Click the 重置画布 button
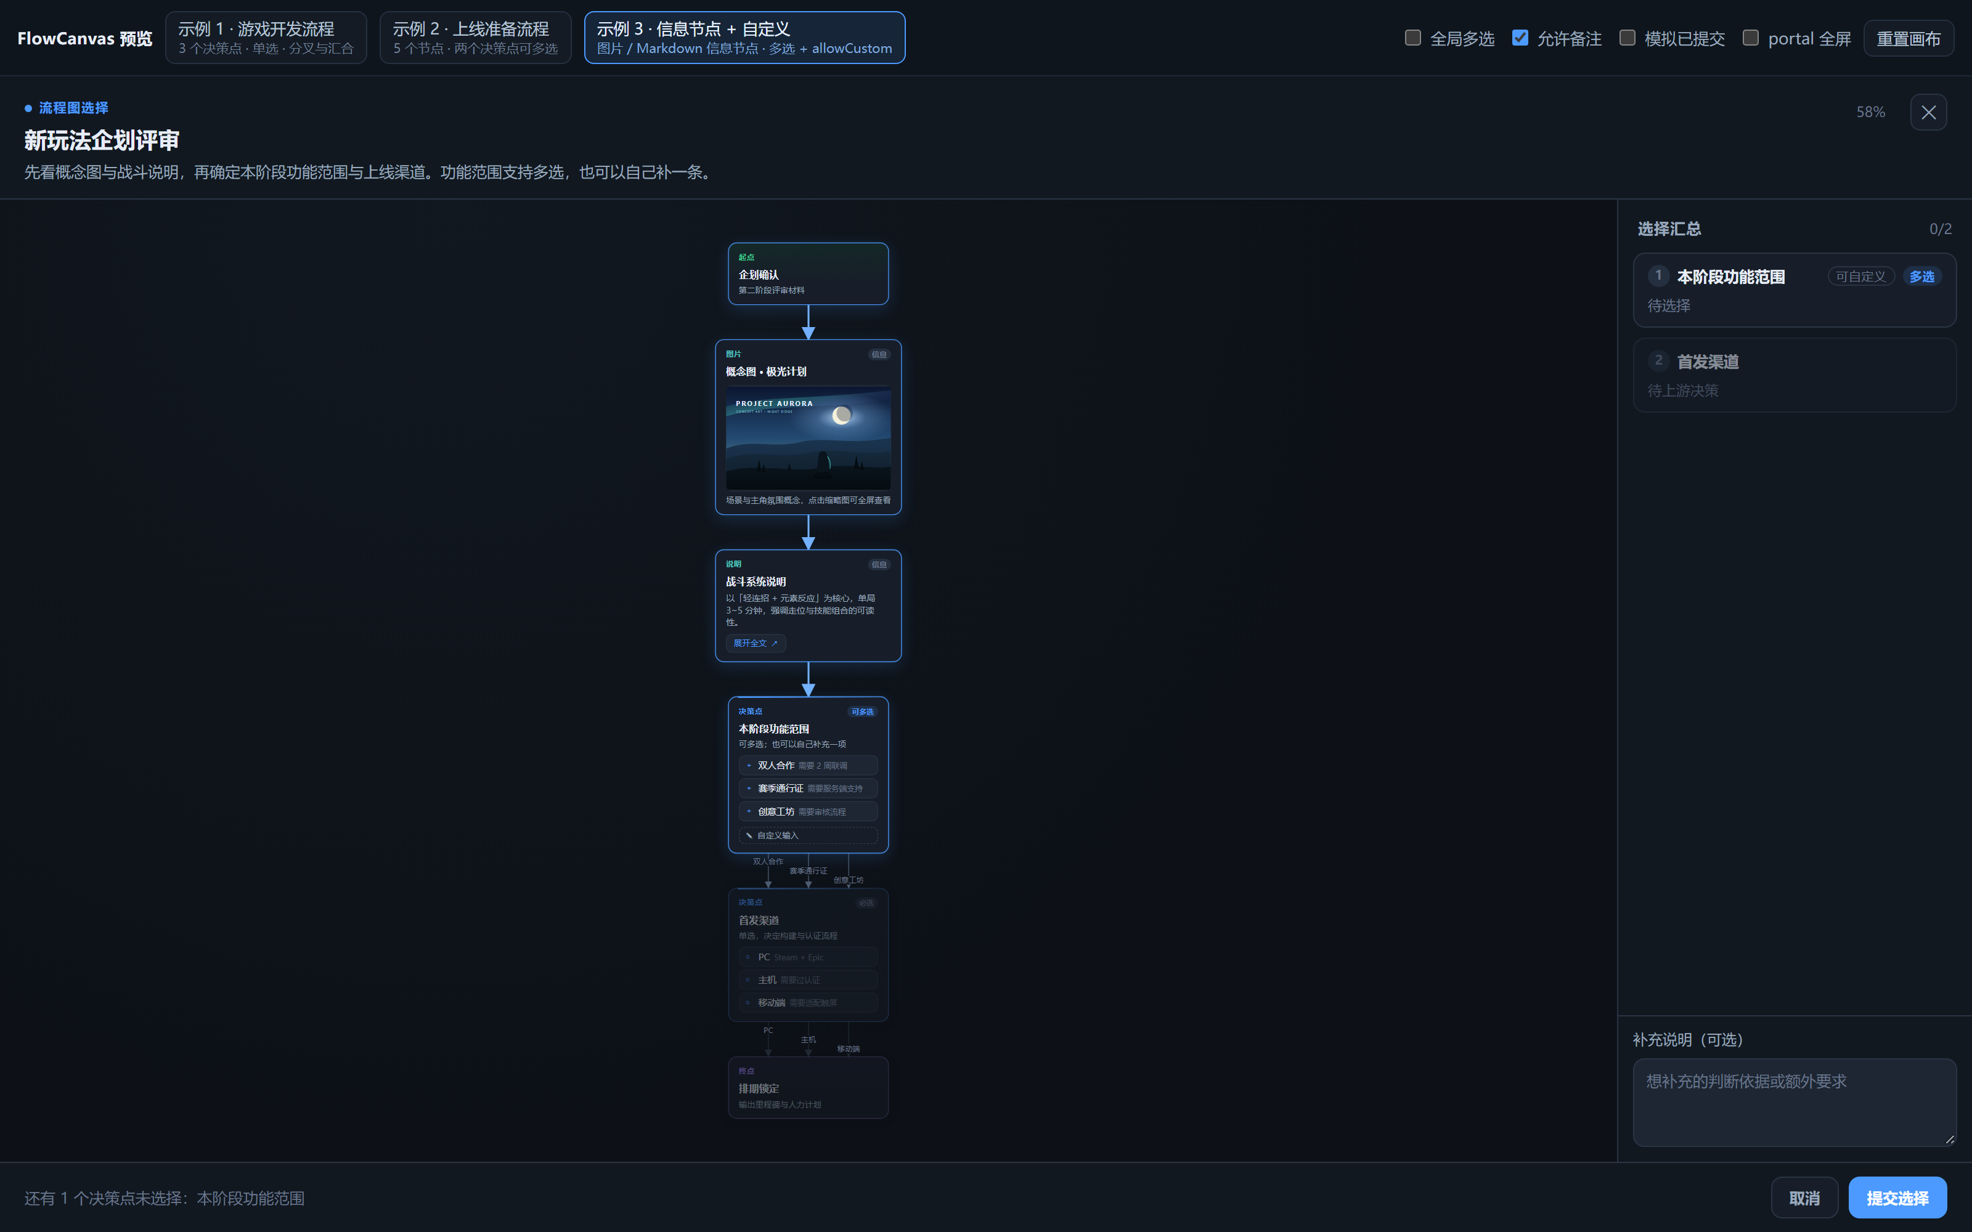 pyautogui.click(x=1908, y=38)
